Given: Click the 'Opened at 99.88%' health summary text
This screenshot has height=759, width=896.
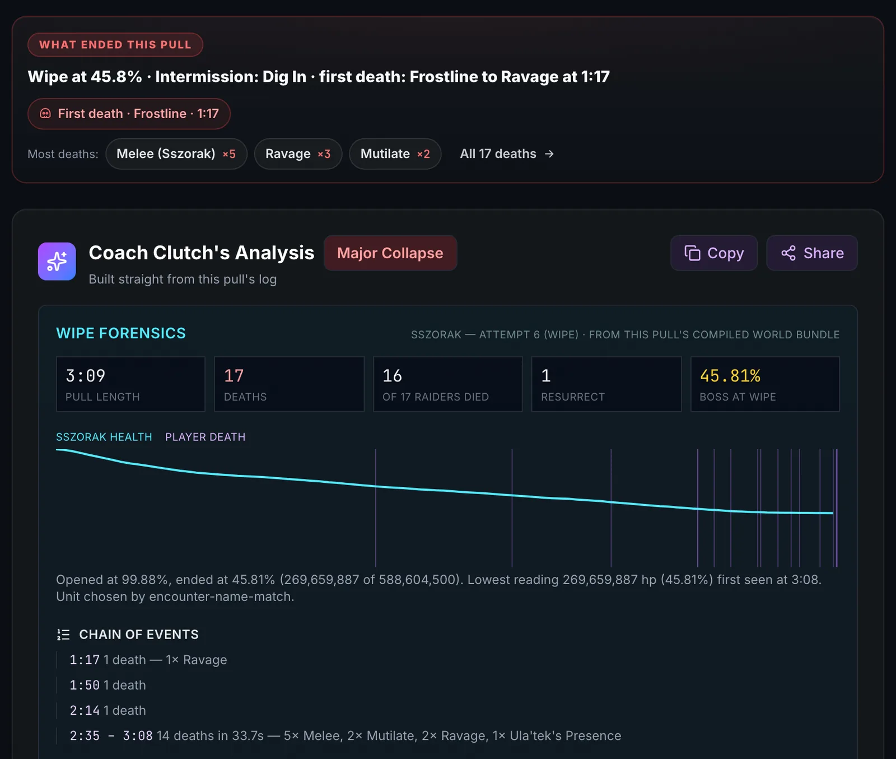Looking at the screenshot, I should 438,588.
